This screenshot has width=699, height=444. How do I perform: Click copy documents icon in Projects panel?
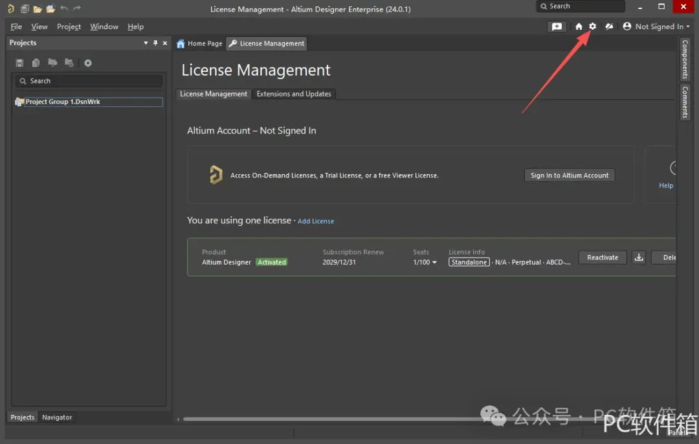pos(36,63)
